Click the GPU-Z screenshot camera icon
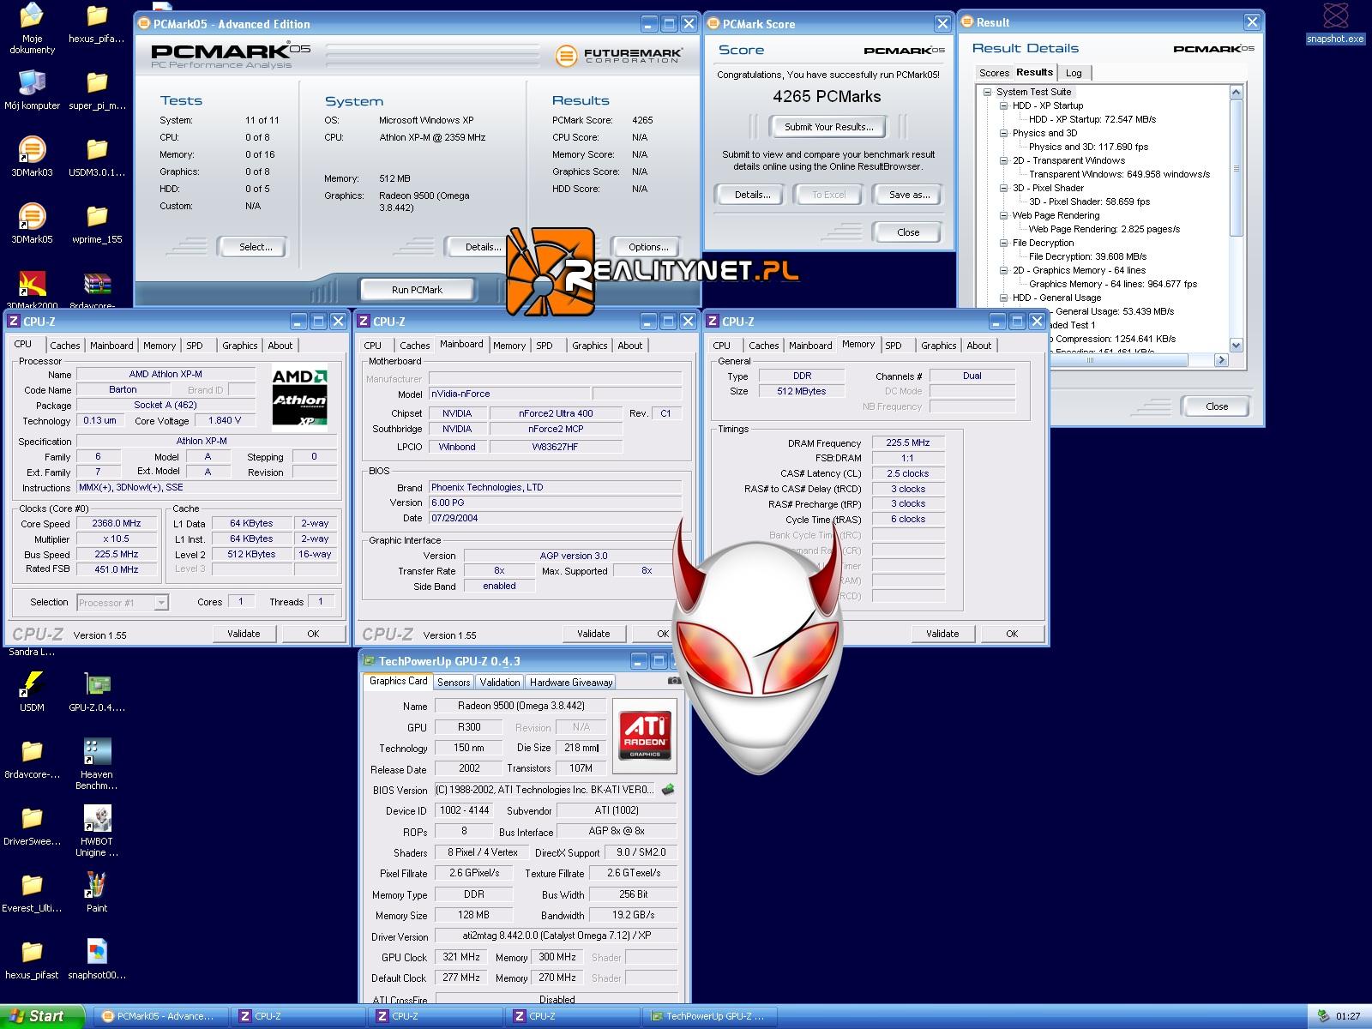This screenshot has height=1029, width=1372. click(674, 681)
